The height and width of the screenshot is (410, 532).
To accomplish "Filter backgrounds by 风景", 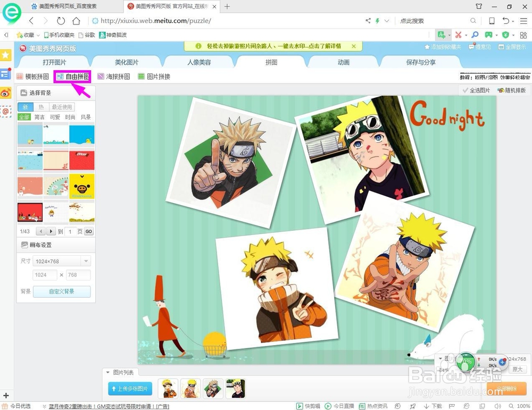I will click(x=86, y=117).
